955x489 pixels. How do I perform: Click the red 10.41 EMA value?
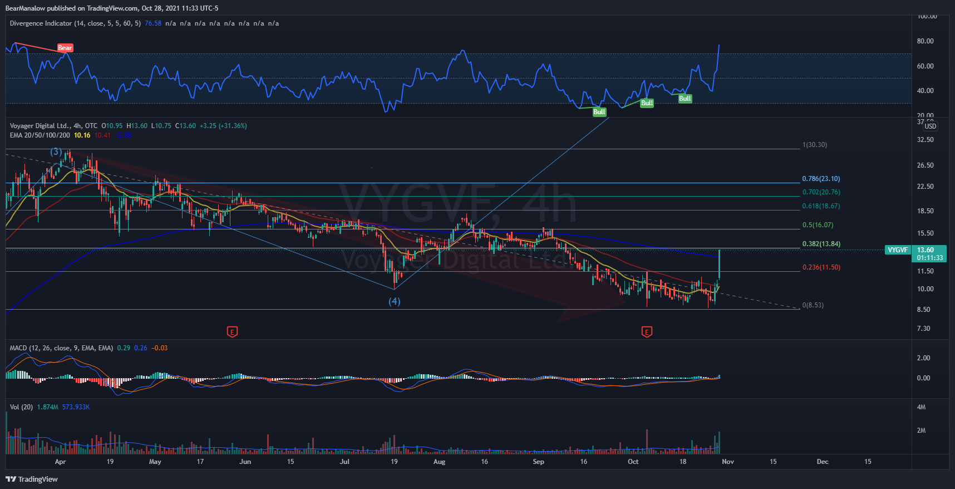pos(102,135)
